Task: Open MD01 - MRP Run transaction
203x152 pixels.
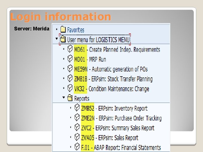Action: [x=90, y=59]
